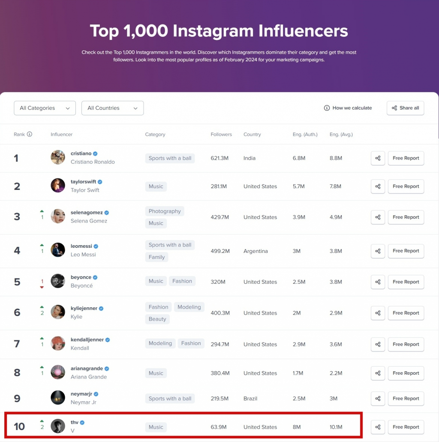Click share icon in thv row
This screenshot has width=439, height=442.
pyautogui.click(x=378, y=427)
